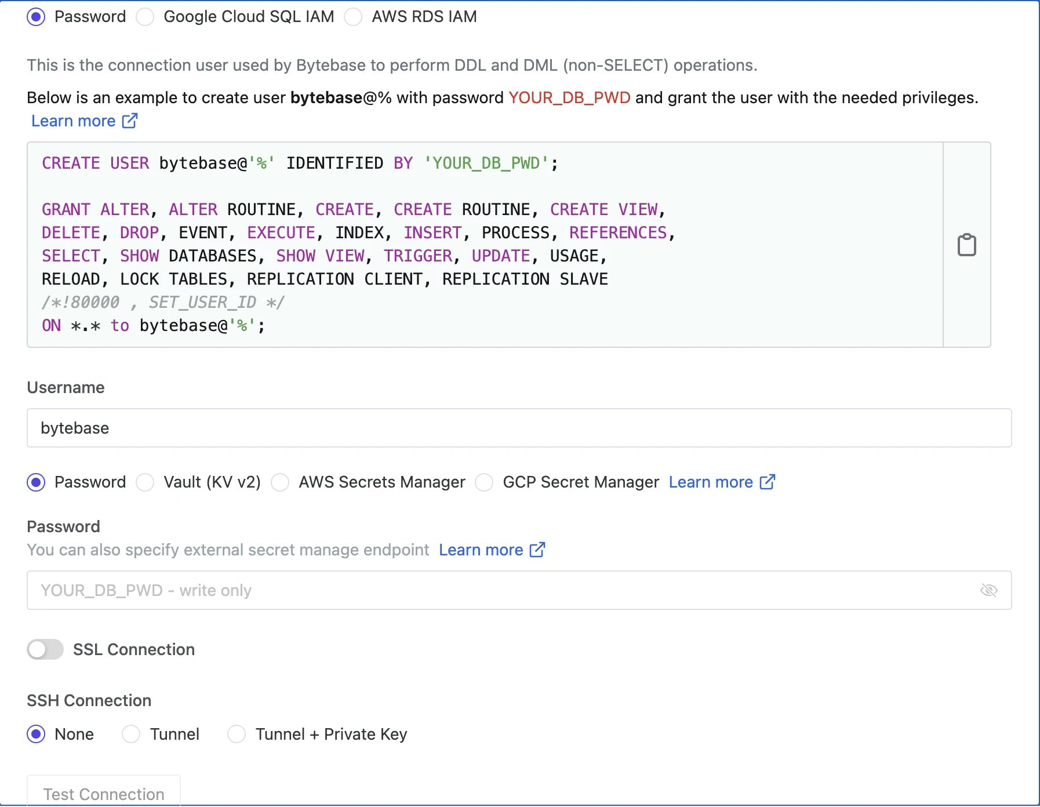Select Tunnel + Private Key SSH option
This screenshot has height=807, width=1040.
coord(237,734)
